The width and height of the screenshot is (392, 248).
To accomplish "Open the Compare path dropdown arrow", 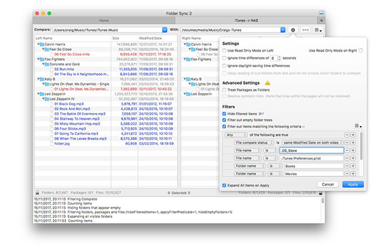I will [165, 30].
